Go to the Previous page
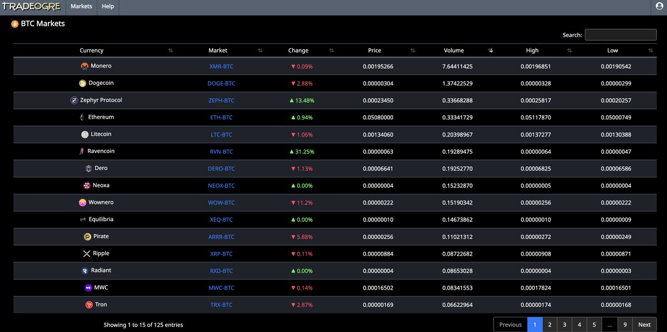667x332 pixels. click(510, 325)
